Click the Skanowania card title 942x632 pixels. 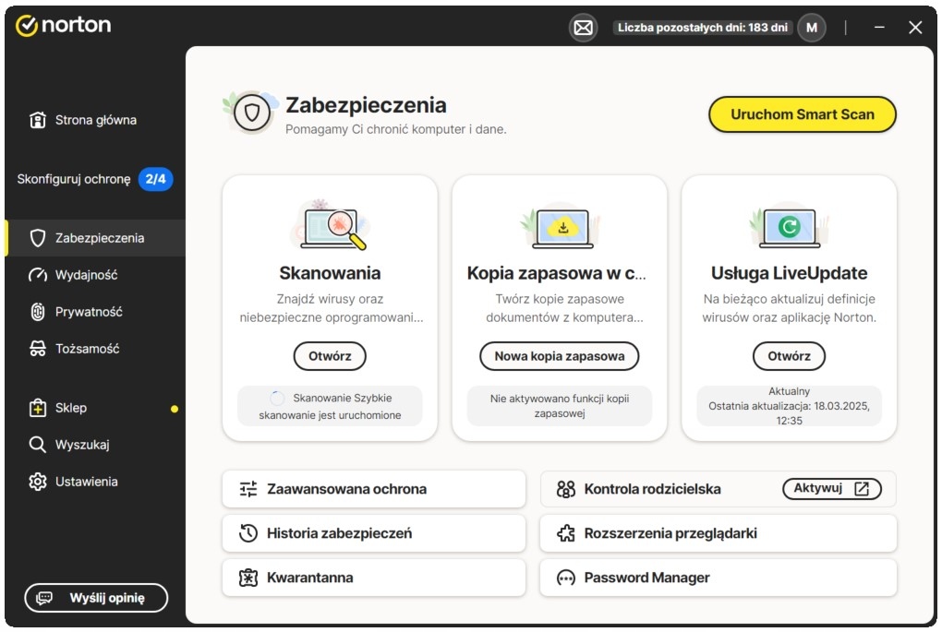coord(330,273)
